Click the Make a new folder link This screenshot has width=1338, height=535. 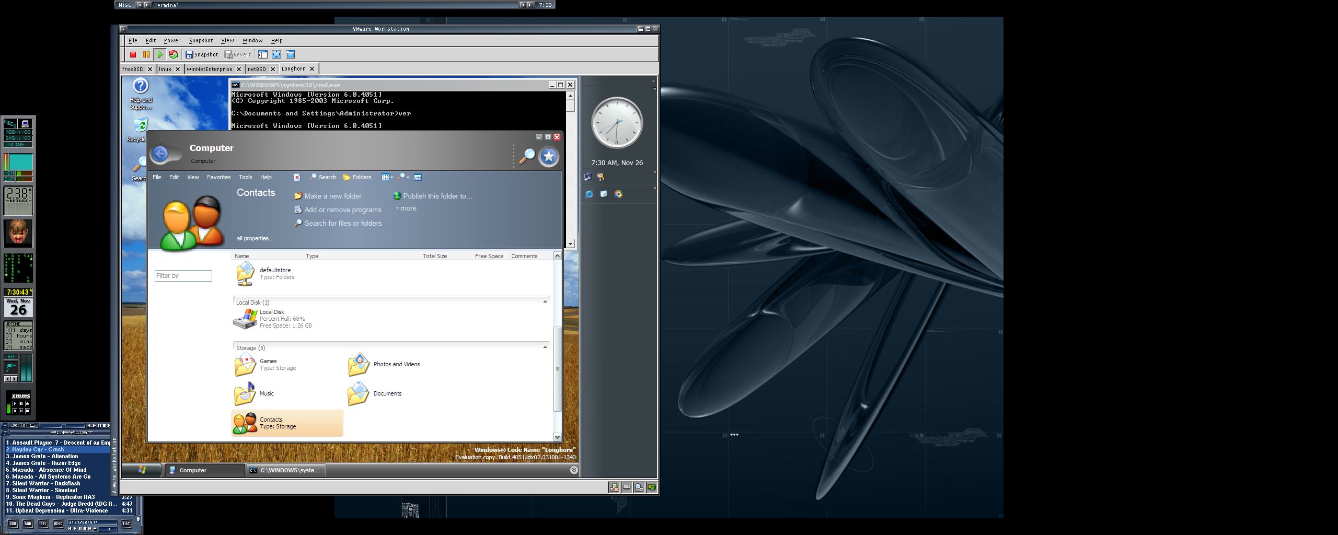[x=328, y=196]
